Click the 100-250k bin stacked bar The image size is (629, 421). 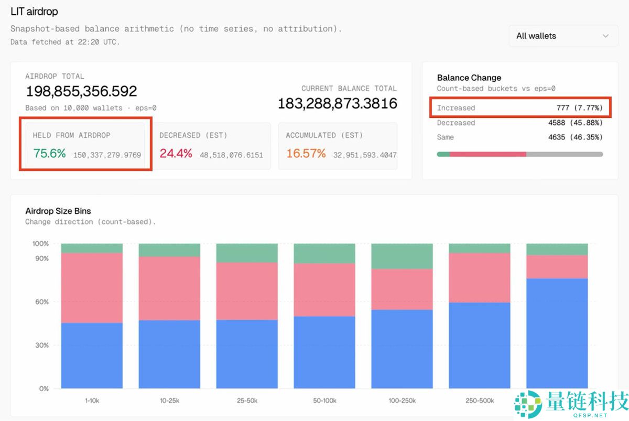(402, 316)
